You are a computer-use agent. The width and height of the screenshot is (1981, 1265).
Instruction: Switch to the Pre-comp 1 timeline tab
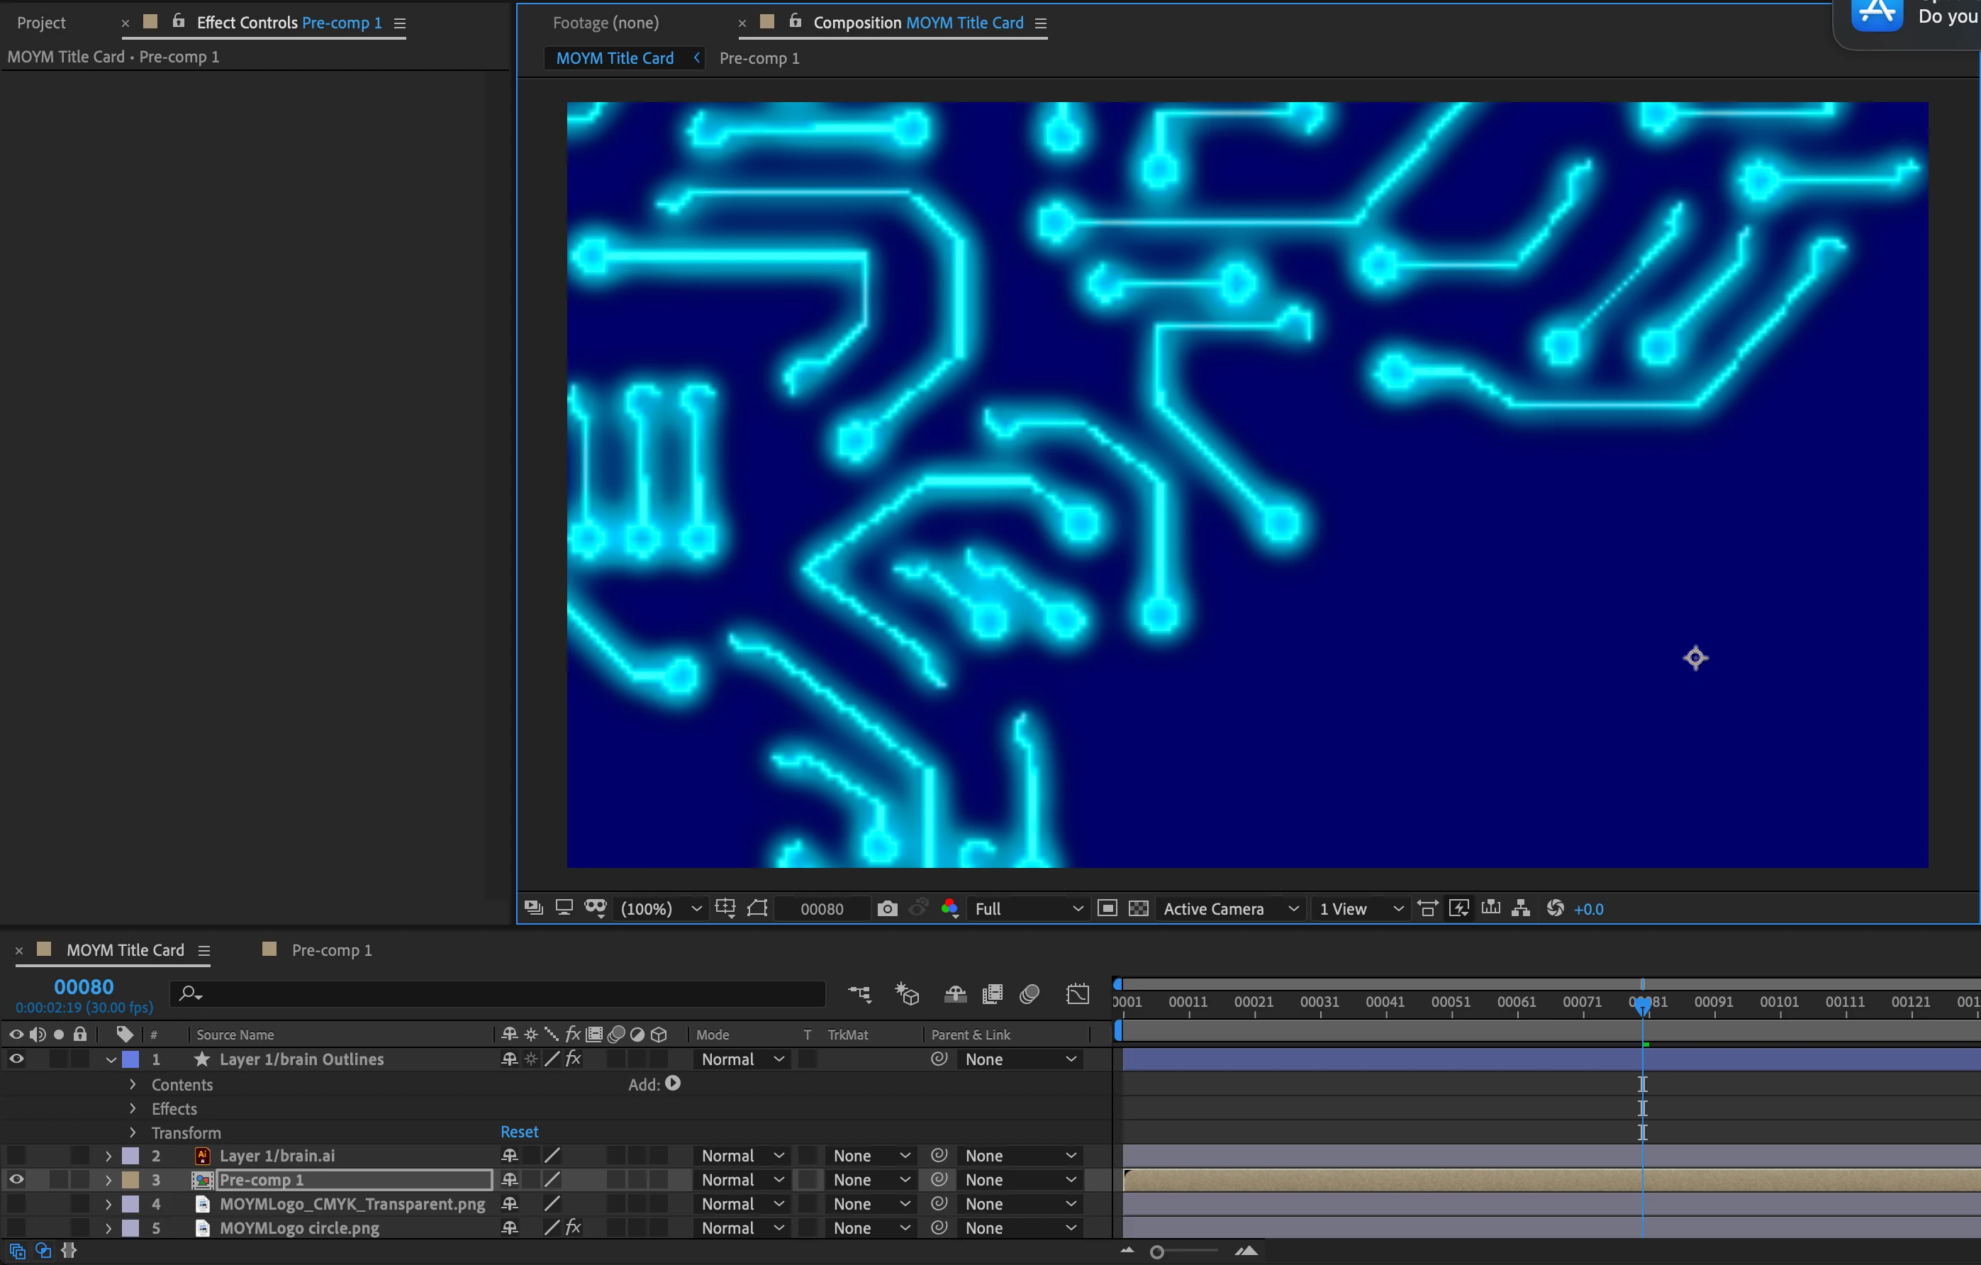click(x=330, y=950)
